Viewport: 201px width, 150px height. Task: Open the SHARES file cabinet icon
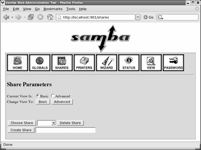(62, 63)
